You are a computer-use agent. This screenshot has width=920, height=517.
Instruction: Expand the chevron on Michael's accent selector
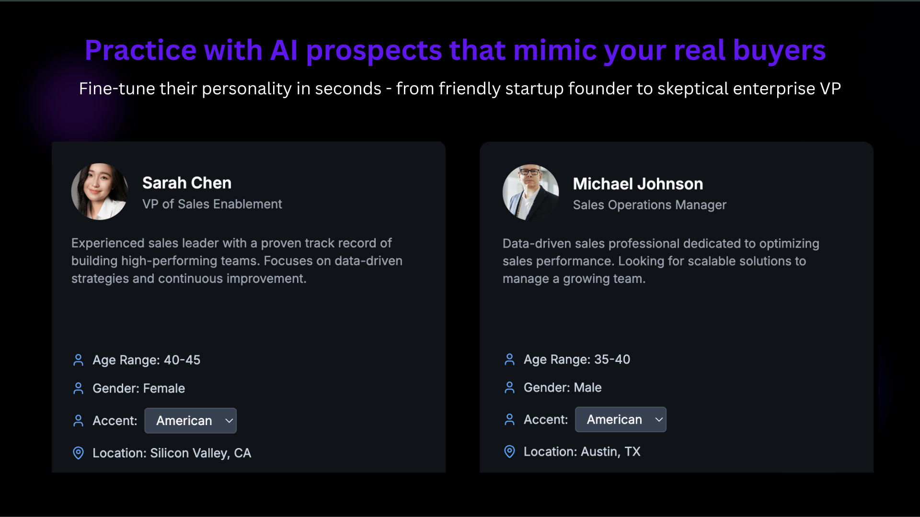pos(659,420)
